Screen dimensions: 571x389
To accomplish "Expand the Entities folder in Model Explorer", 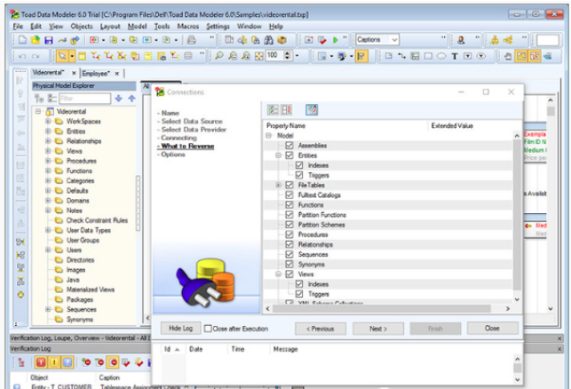I will tap(48, 131).
